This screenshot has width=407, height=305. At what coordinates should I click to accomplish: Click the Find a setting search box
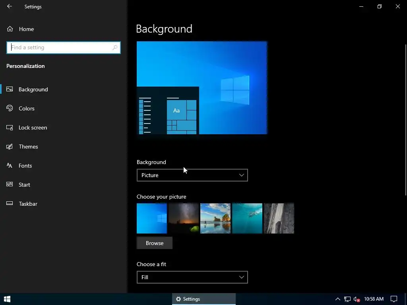click(x=64, y=48)
